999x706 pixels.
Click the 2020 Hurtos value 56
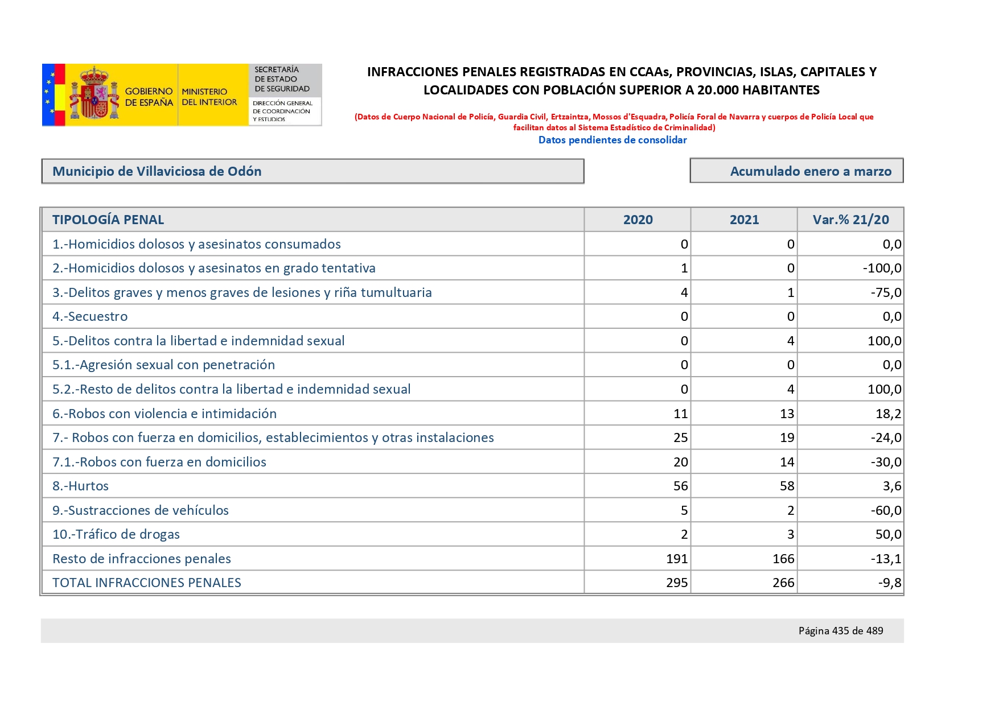tap(681, 486)
